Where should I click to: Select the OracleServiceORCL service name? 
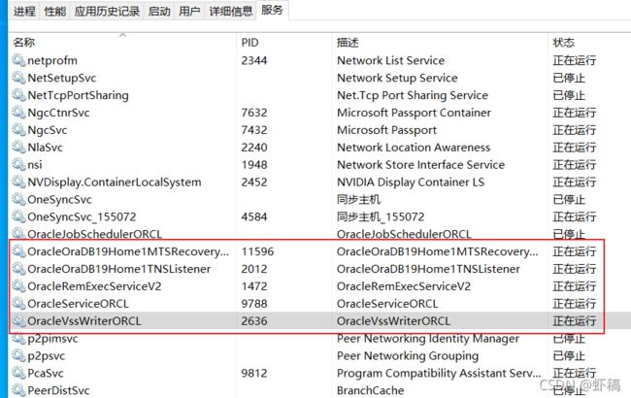[x=78, y=304]
